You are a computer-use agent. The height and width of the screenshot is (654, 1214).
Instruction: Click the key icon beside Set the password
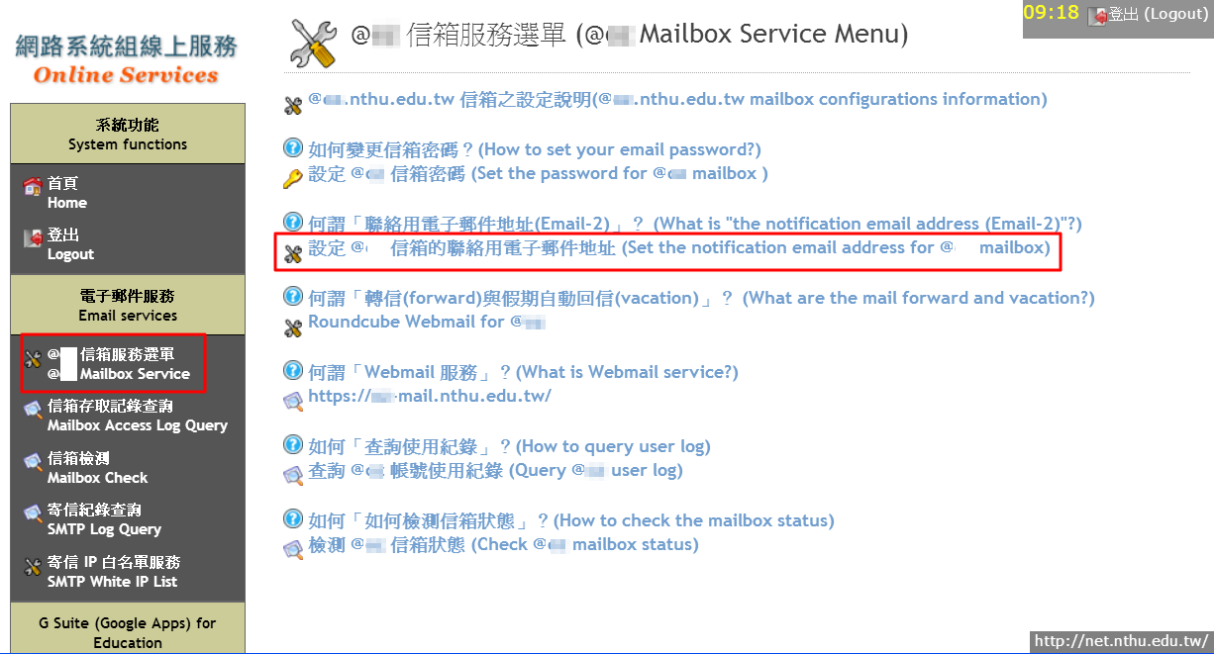point(293,179)
